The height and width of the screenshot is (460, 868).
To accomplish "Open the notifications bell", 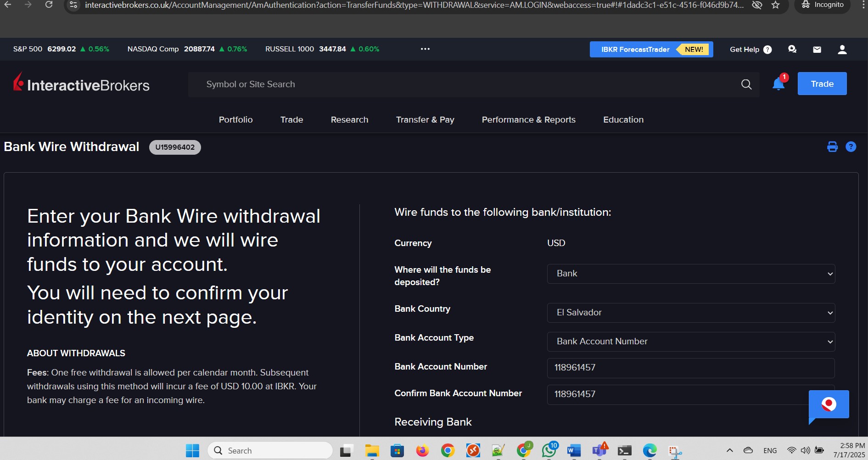I will pyautogui.click(x=779, y=84).
